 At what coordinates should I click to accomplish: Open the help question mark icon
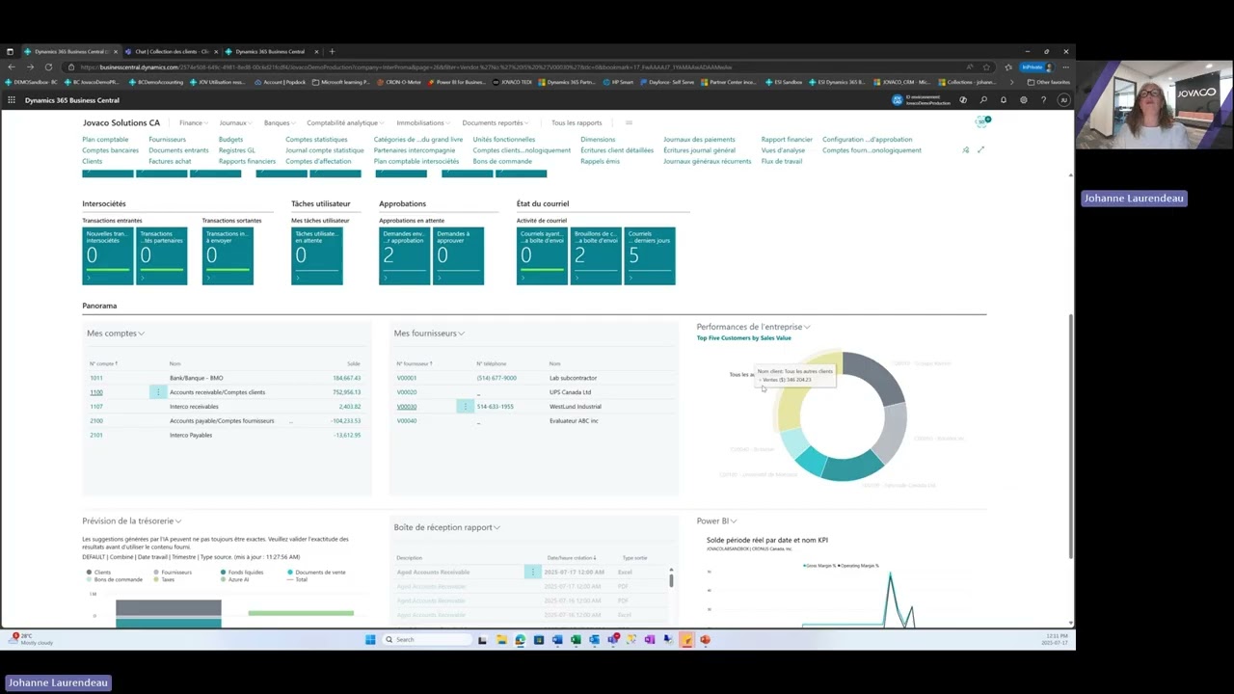[x=1043, y=100]
